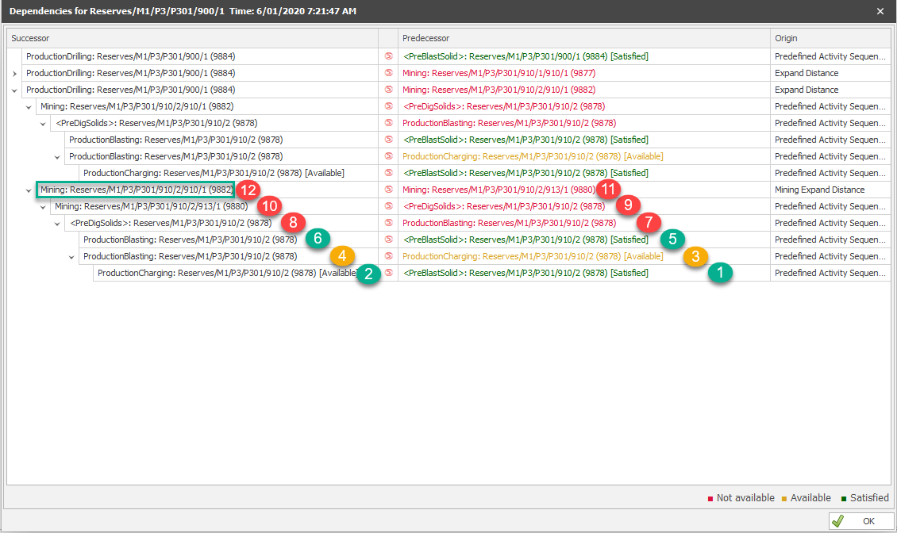Click dependency icon in Mining Expand Distance row
This screenshot has width=897, height=533.
point(388,190)
